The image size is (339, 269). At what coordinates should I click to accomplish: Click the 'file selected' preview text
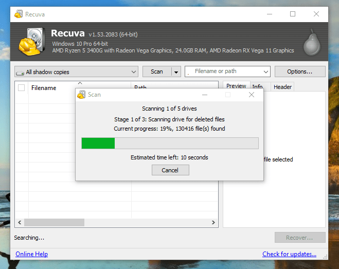tap(278, 159)
